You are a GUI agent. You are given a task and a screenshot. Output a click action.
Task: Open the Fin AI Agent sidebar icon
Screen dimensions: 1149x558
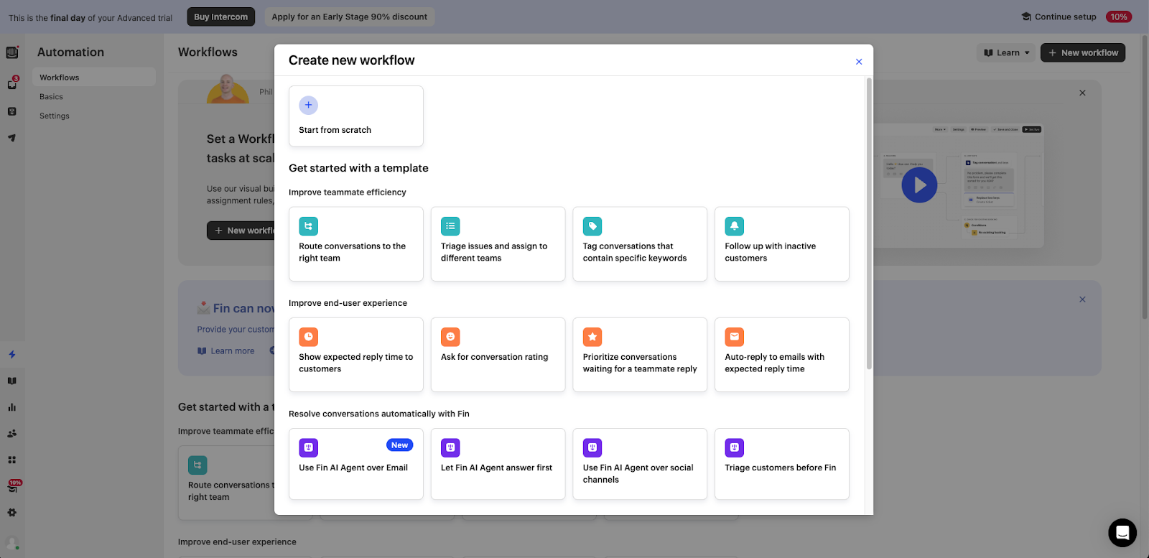(12, 111)
